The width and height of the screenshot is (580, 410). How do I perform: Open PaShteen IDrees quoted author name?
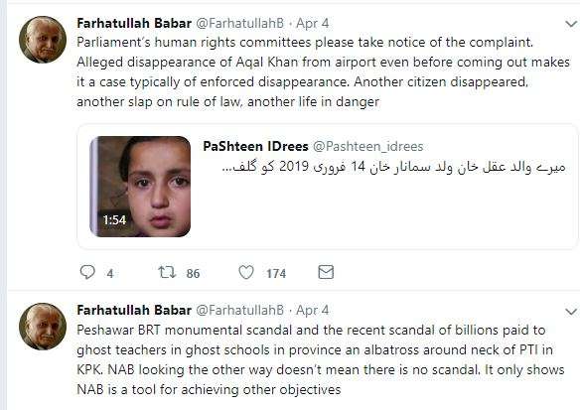[255, 146]
